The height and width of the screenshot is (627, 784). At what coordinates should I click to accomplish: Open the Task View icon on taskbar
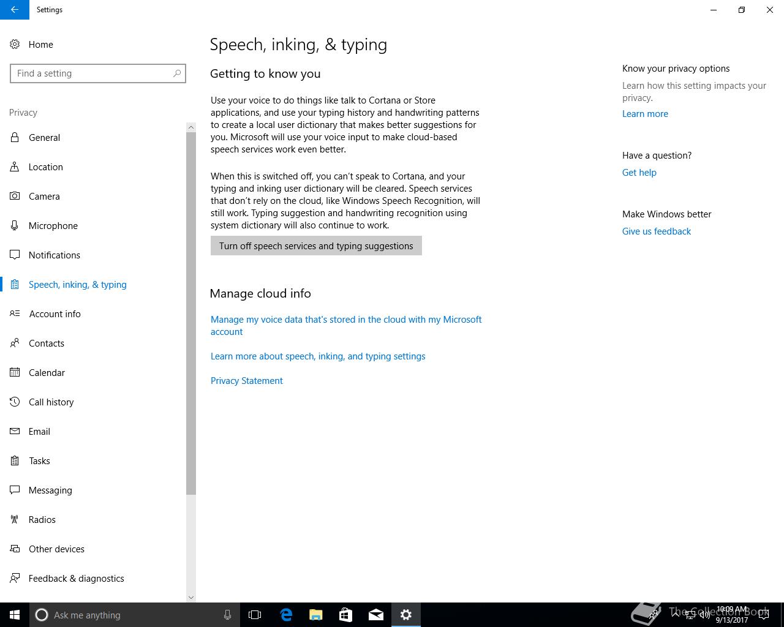coord(255,615)
